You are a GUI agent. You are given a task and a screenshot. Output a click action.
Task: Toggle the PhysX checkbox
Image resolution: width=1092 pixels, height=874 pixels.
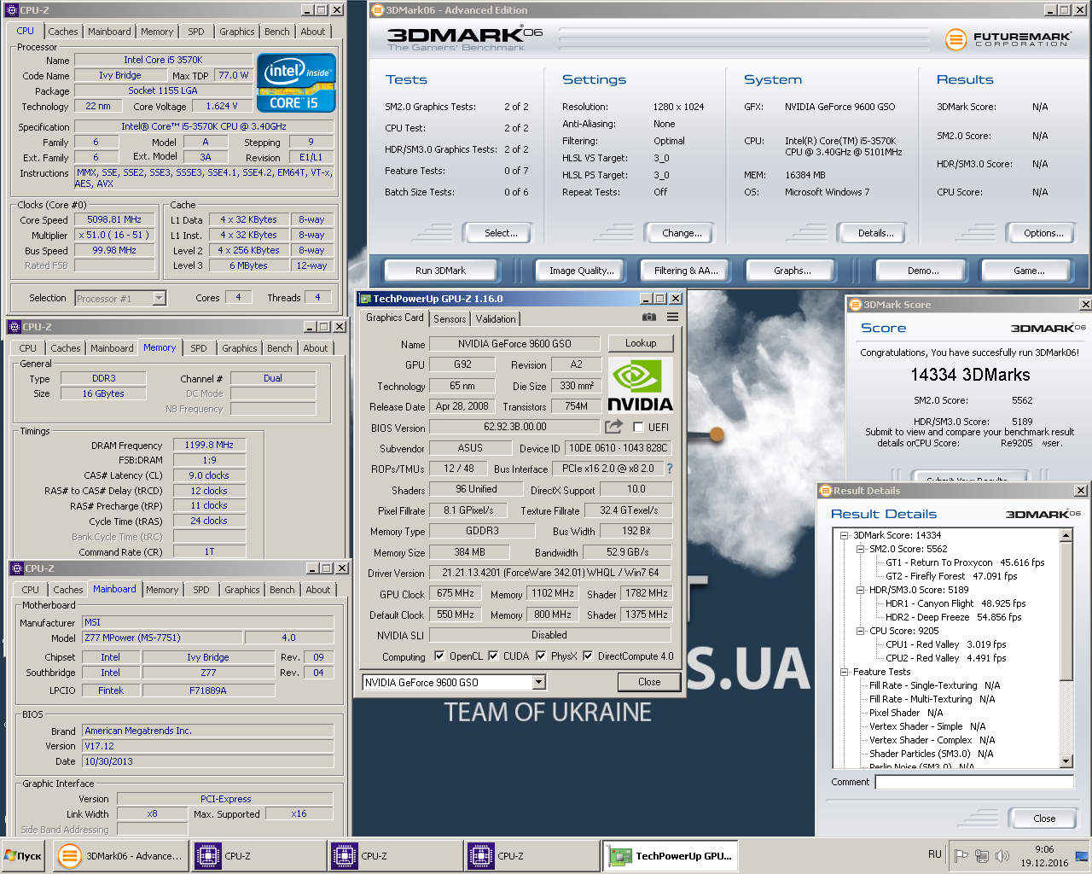541,656
